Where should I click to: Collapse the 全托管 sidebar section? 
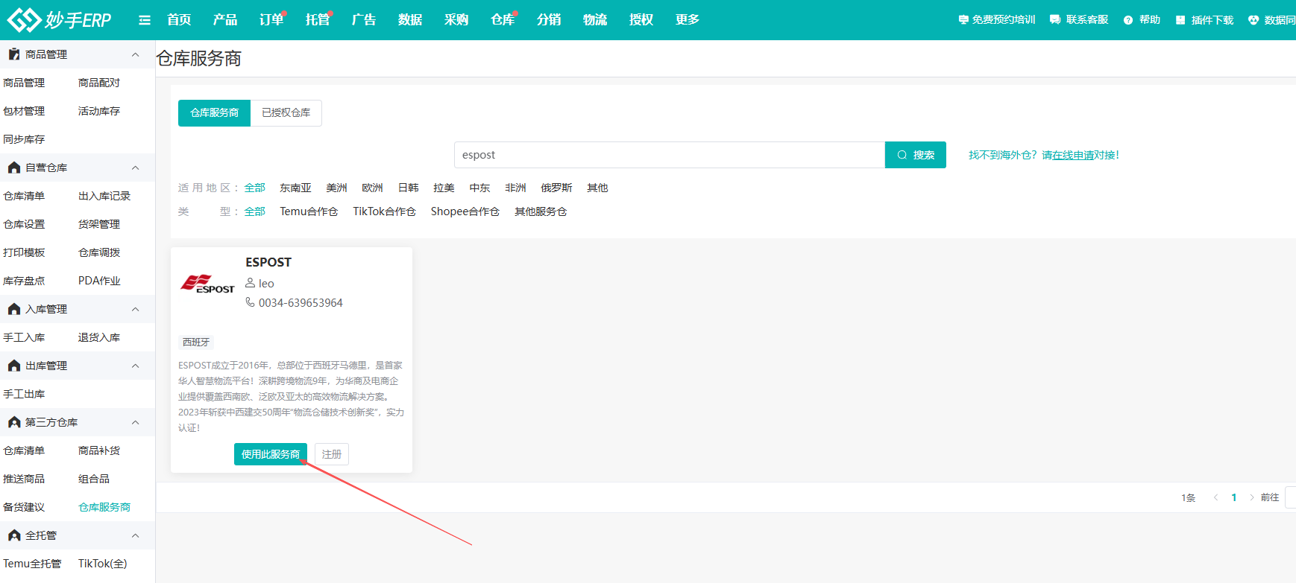(135, 535)
